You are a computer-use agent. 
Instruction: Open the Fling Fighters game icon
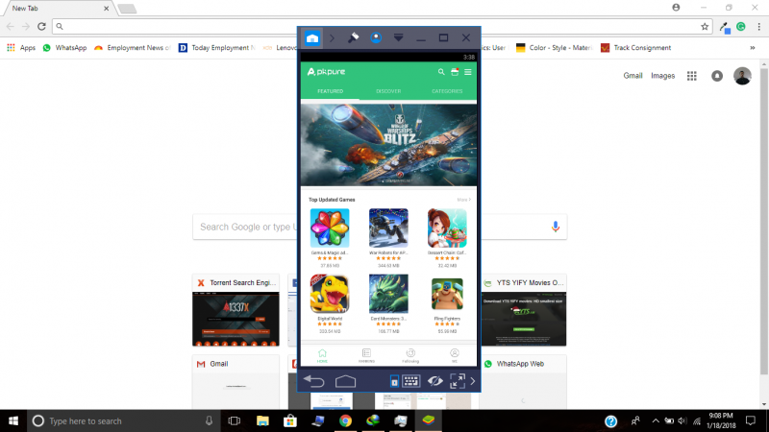[447, 294]
